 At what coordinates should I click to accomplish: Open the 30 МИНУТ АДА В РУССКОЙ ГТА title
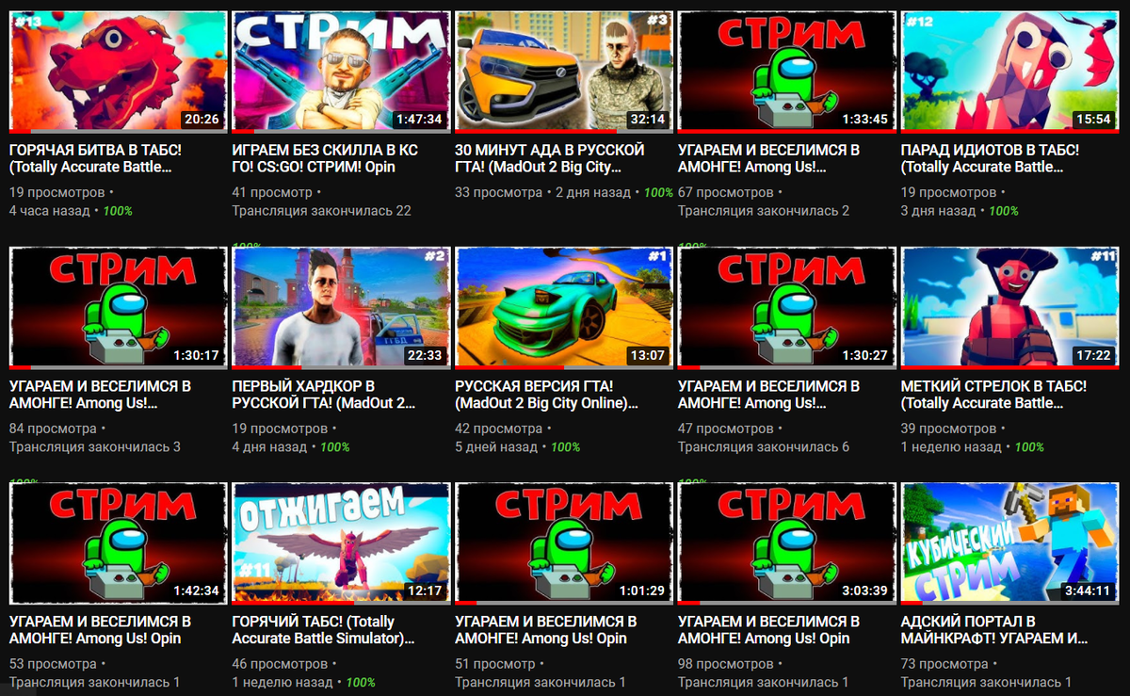coord(549,158)
